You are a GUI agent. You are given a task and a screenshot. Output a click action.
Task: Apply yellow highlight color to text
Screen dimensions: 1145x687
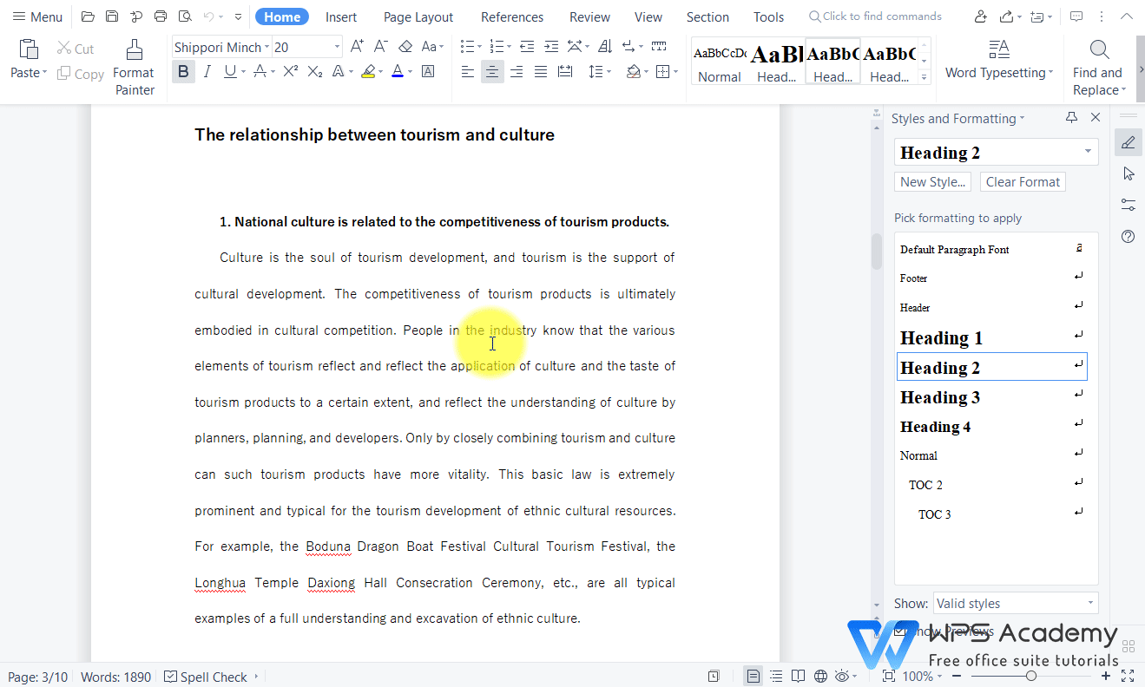tap(369, 72)
